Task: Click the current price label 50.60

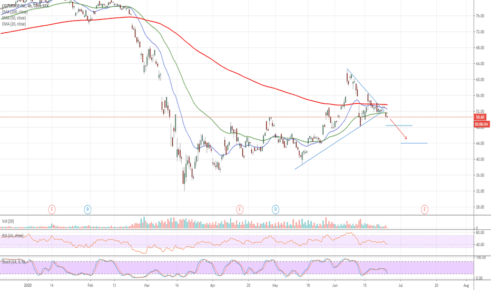Action: [x=480, y=117]
